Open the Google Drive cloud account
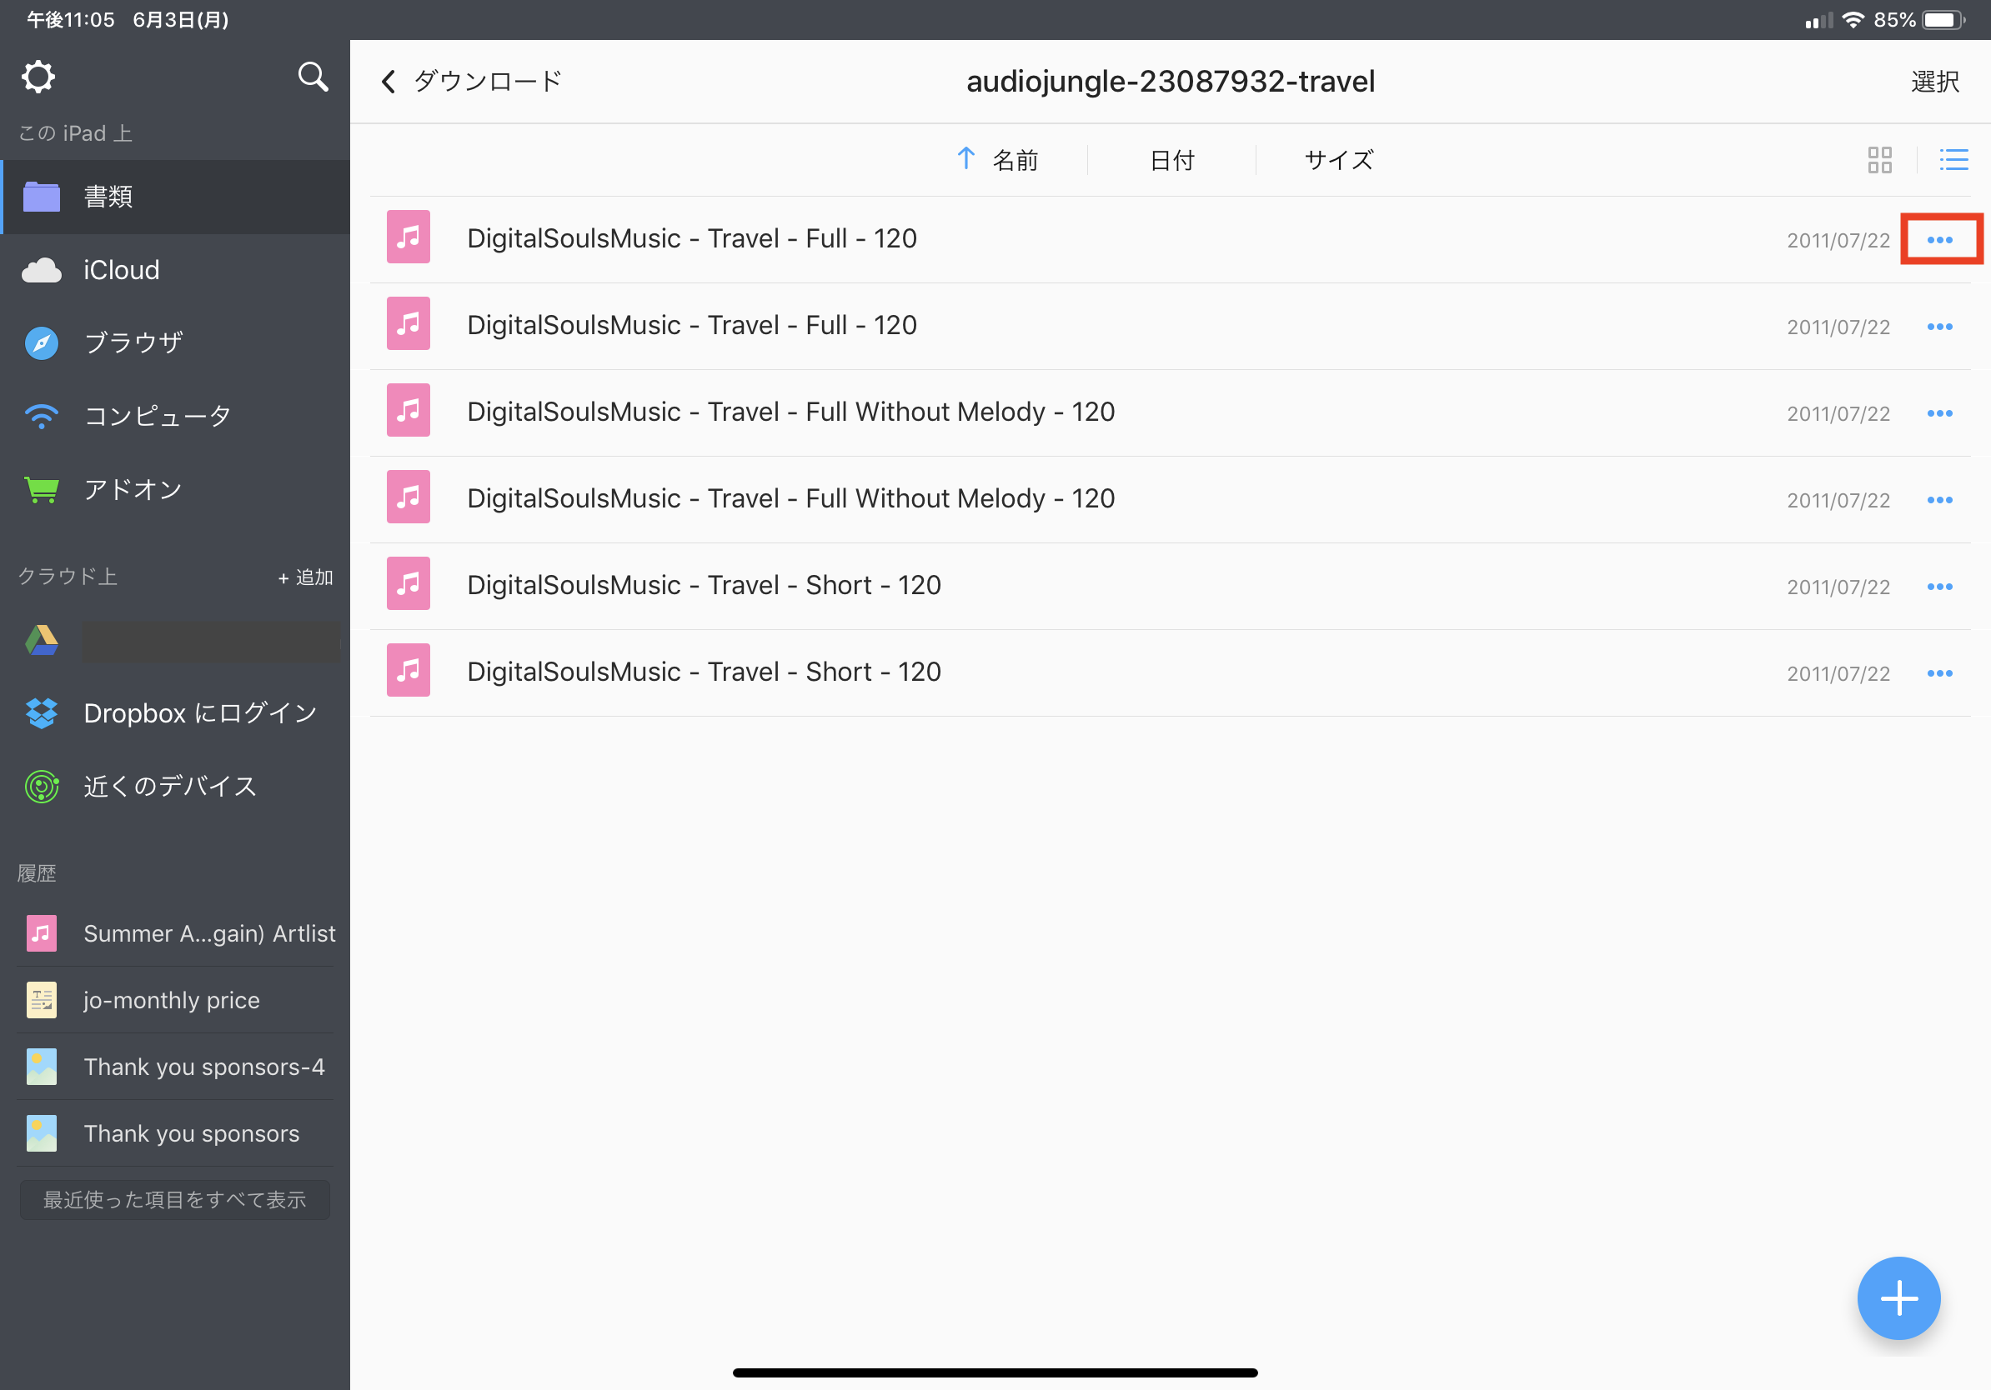Screen dimensions: 1991x1390 click(x=173, y=640)
